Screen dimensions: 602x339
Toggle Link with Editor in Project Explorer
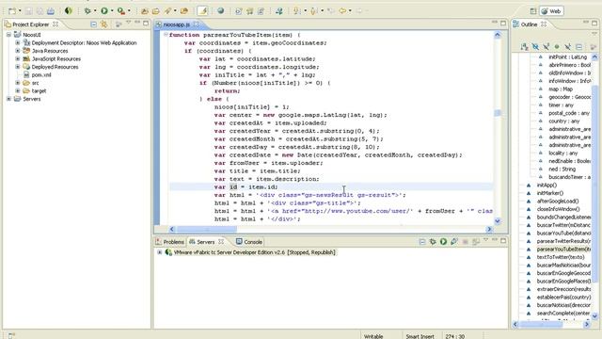[104, 24]
